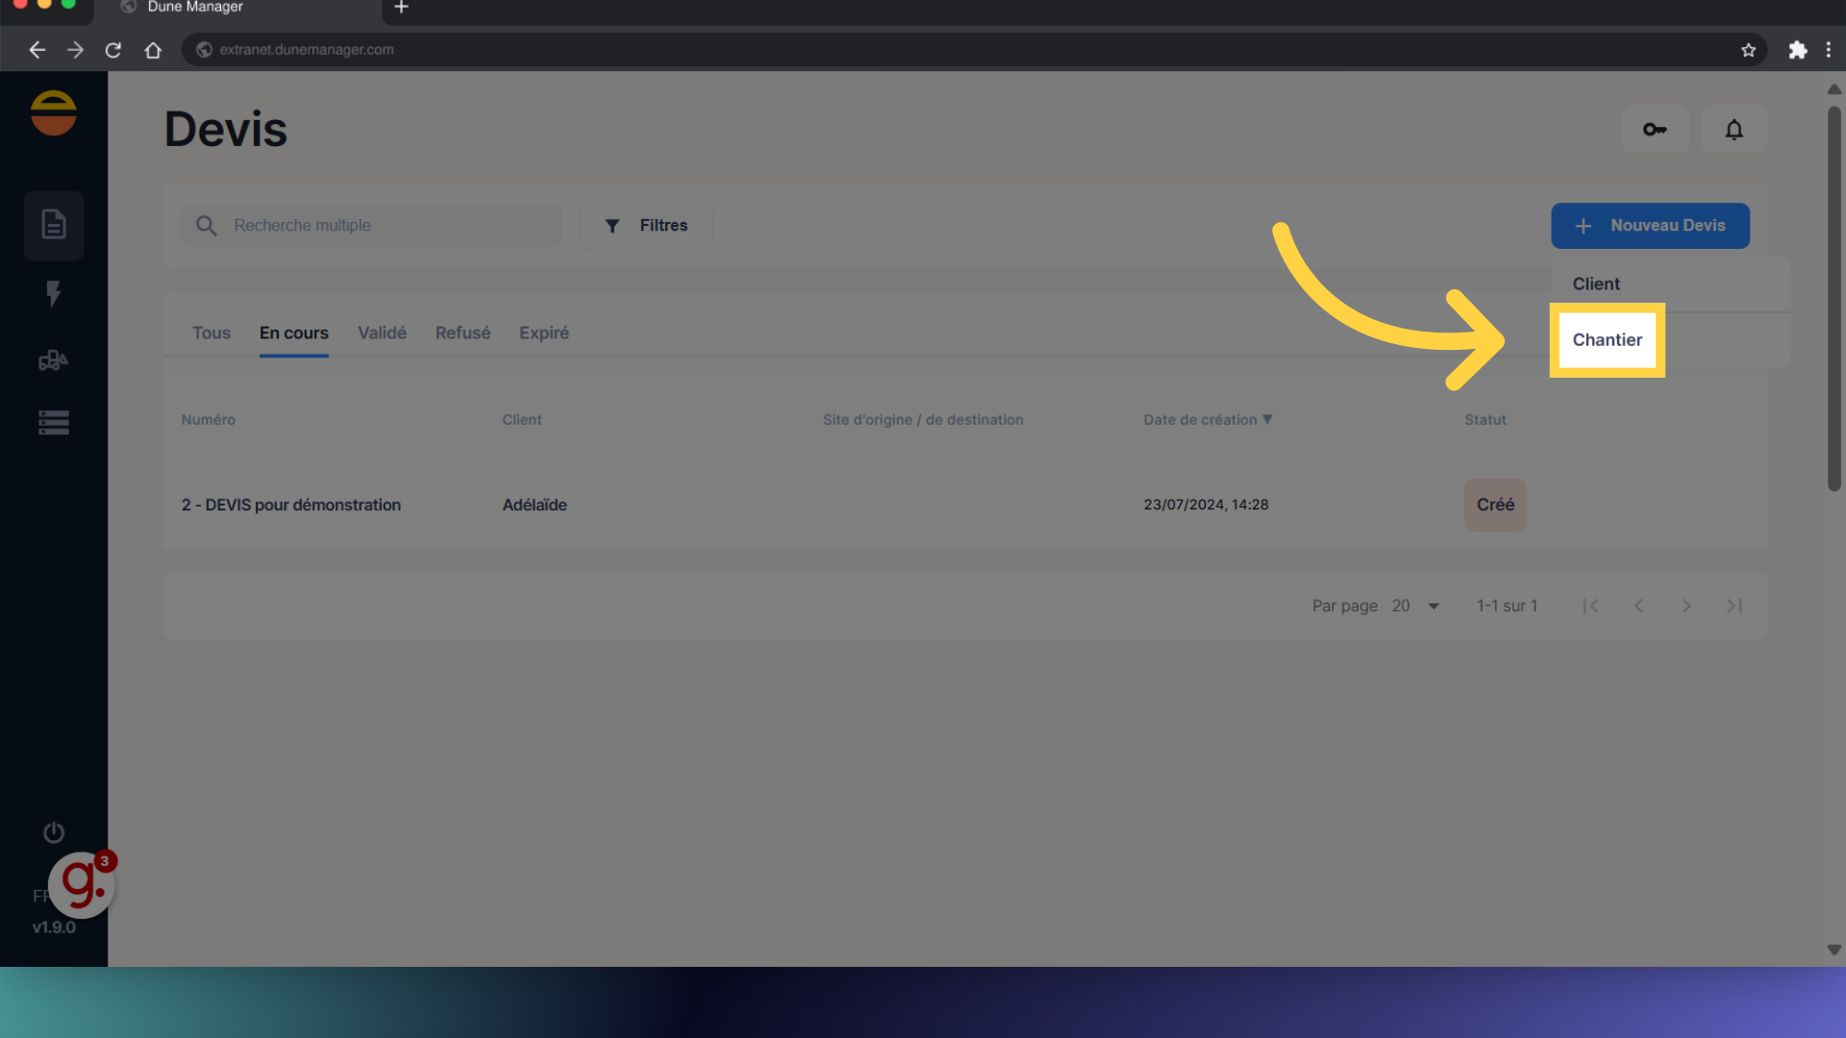Click the stacked list sidebar icon
Screen dimensions: 1846x1038
(54, 422)
